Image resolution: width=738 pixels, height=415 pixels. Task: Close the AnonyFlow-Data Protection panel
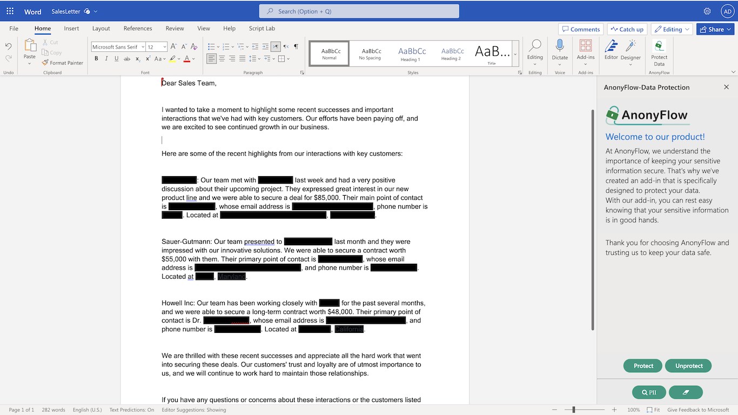(x=726, y=87)
